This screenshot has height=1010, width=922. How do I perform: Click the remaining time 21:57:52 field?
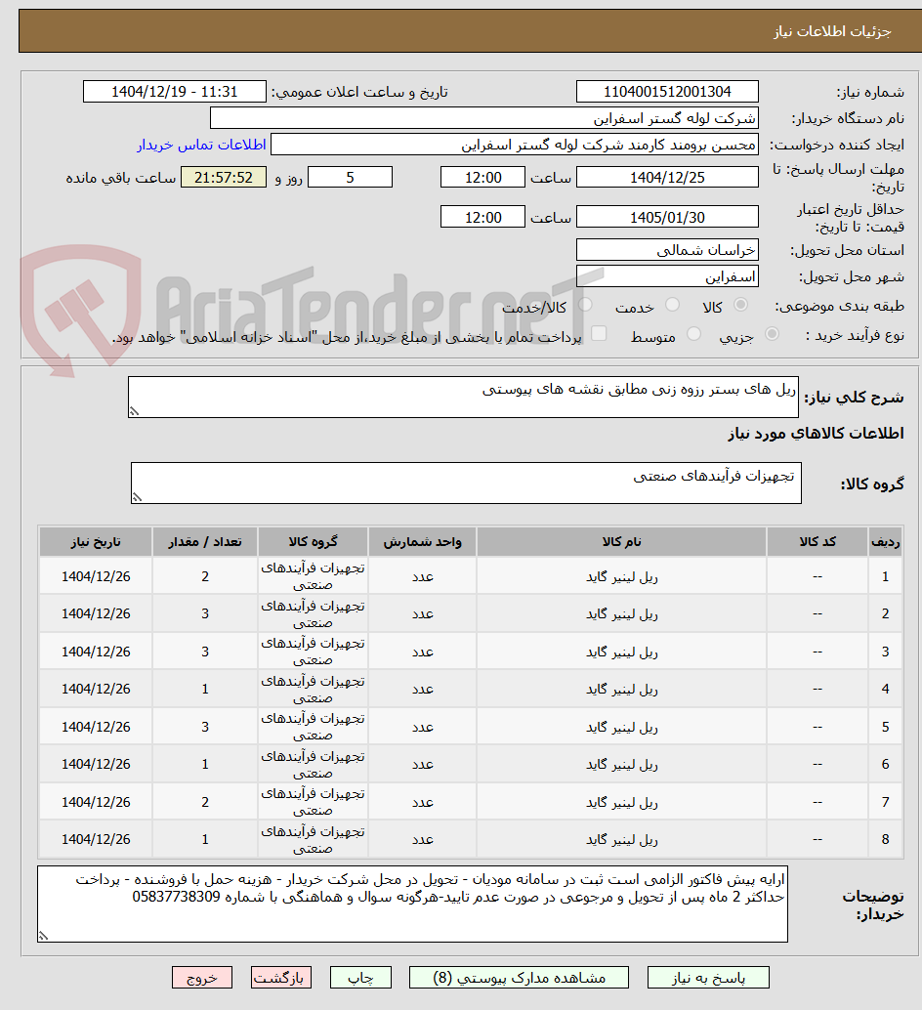(x=224, y=177)
